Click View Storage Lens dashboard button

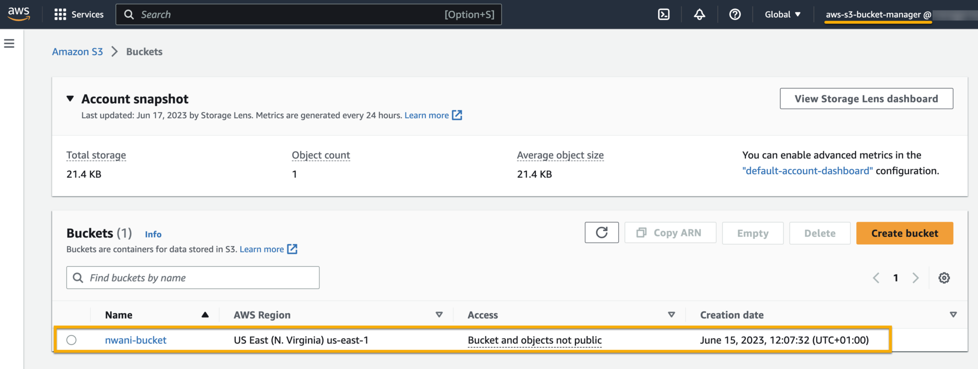(866, 99)
